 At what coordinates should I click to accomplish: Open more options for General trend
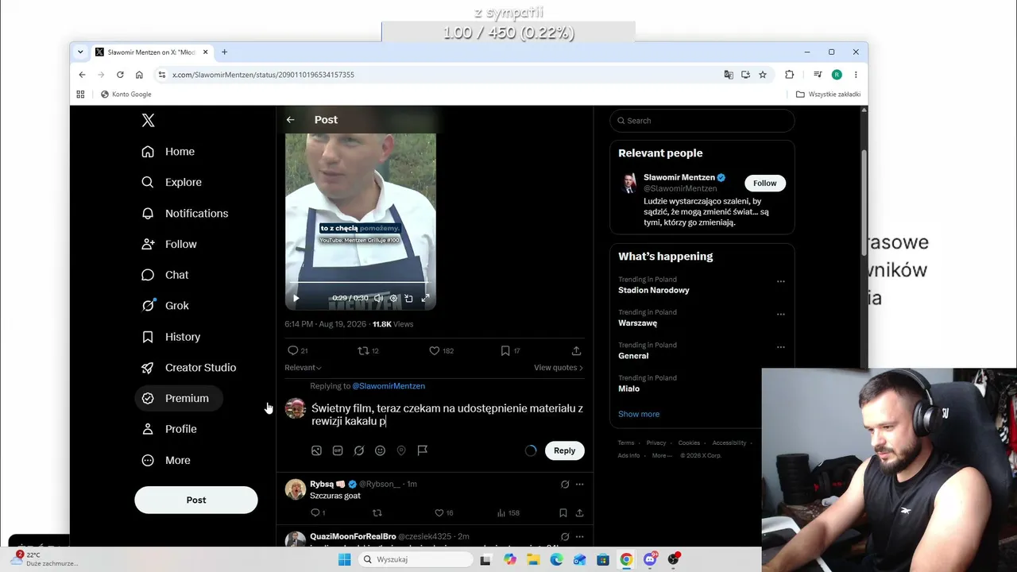click(780, 347)
